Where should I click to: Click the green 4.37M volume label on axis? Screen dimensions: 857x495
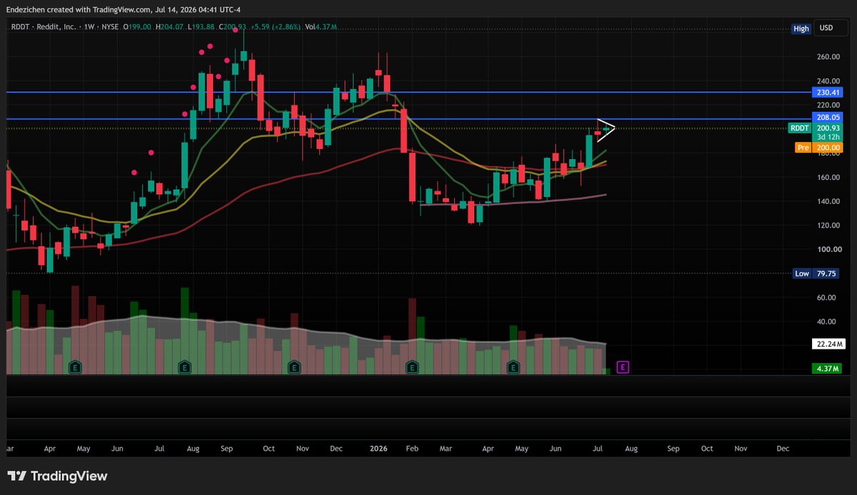coord(826,369)
